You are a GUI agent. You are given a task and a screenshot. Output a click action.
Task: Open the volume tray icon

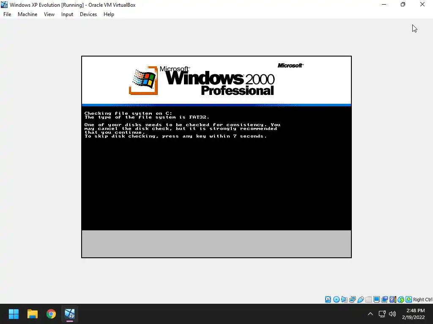click(x=392, y=314)
